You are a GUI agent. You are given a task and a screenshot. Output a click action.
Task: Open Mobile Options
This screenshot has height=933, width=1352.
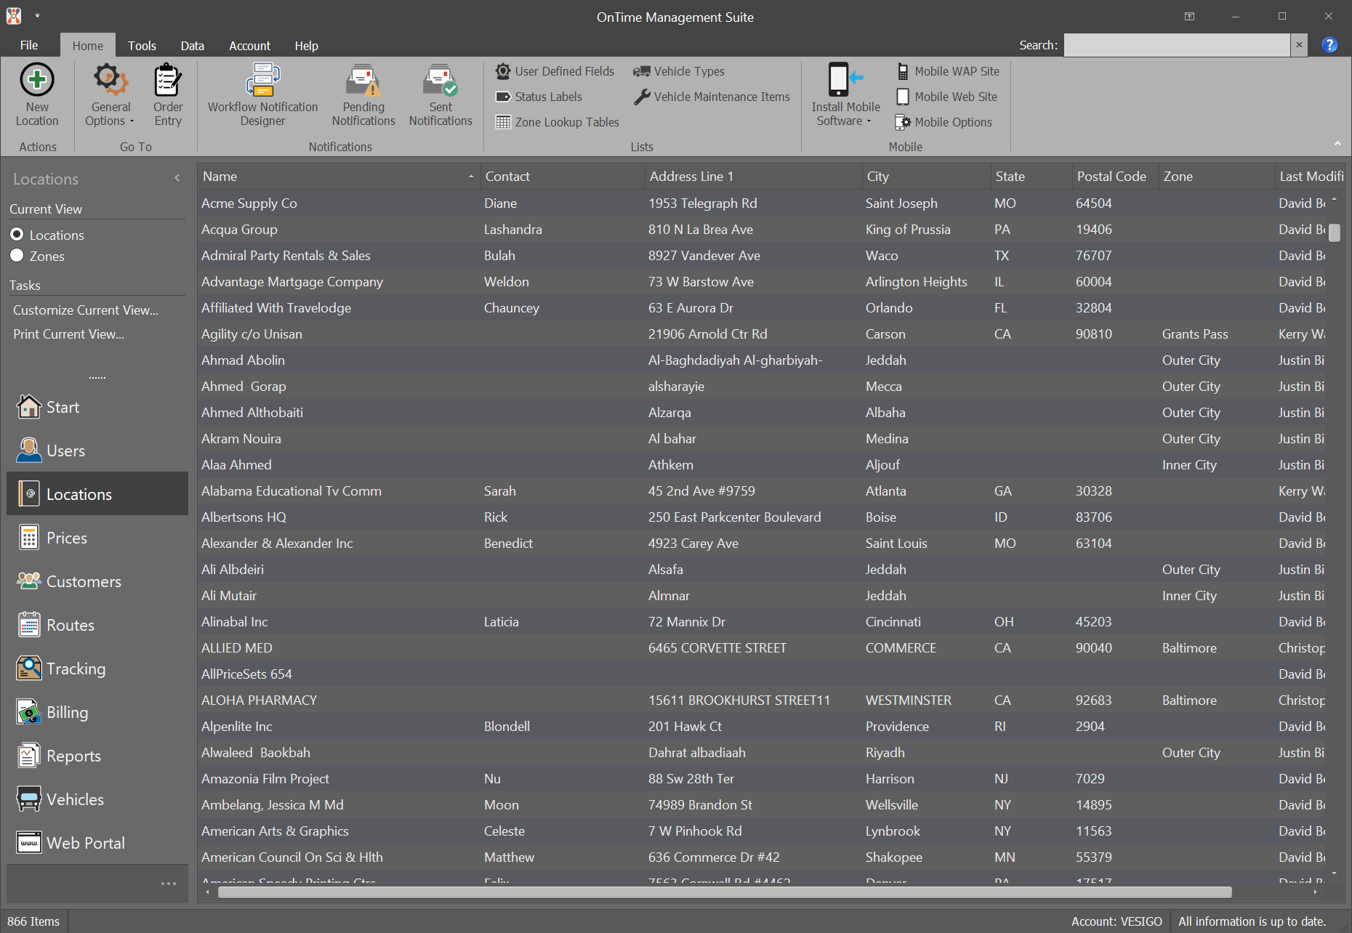tap(943, 122)
